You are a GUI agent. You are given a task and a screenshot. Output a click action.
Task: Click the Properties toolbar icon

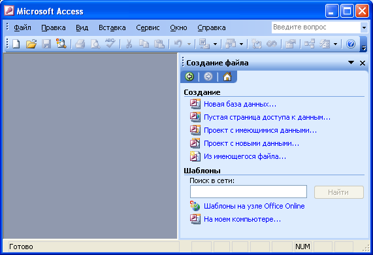tap(291, 44)
